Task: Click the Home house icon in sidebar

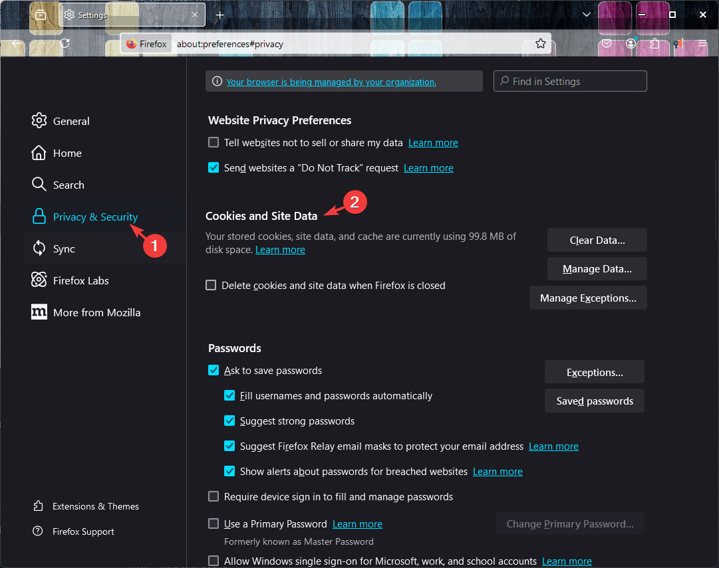Action: coord(39,153)
